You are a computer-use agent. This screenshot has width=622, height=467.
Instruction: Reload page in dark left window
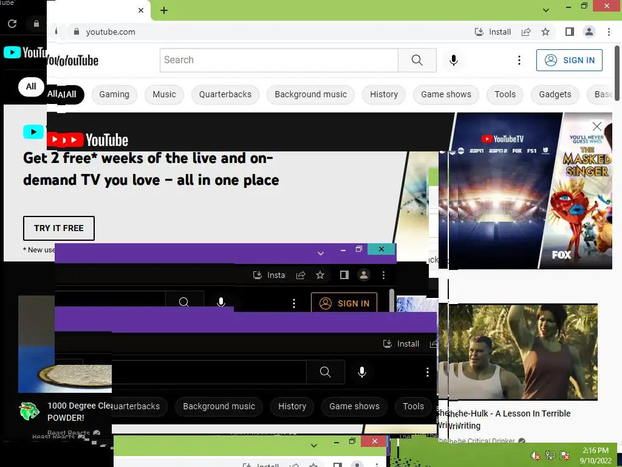(x=12, y=24)
